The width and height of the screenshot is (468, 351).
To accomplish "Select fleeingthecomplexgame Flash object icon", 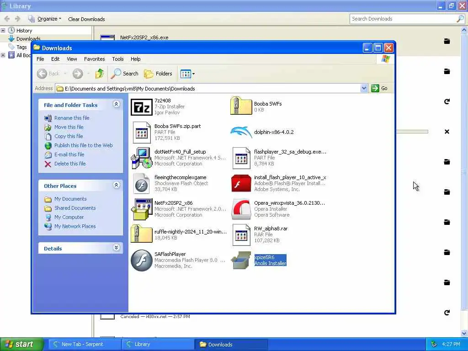I will (x=142, y=184).
